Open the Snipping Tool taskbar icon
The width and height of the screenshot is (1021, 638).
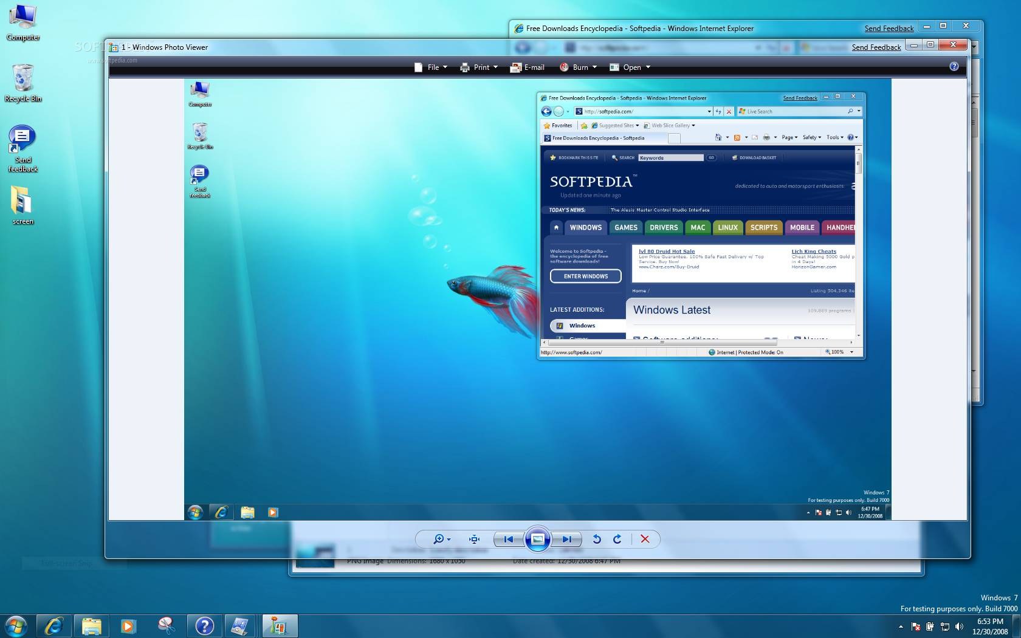pos(166,626)
